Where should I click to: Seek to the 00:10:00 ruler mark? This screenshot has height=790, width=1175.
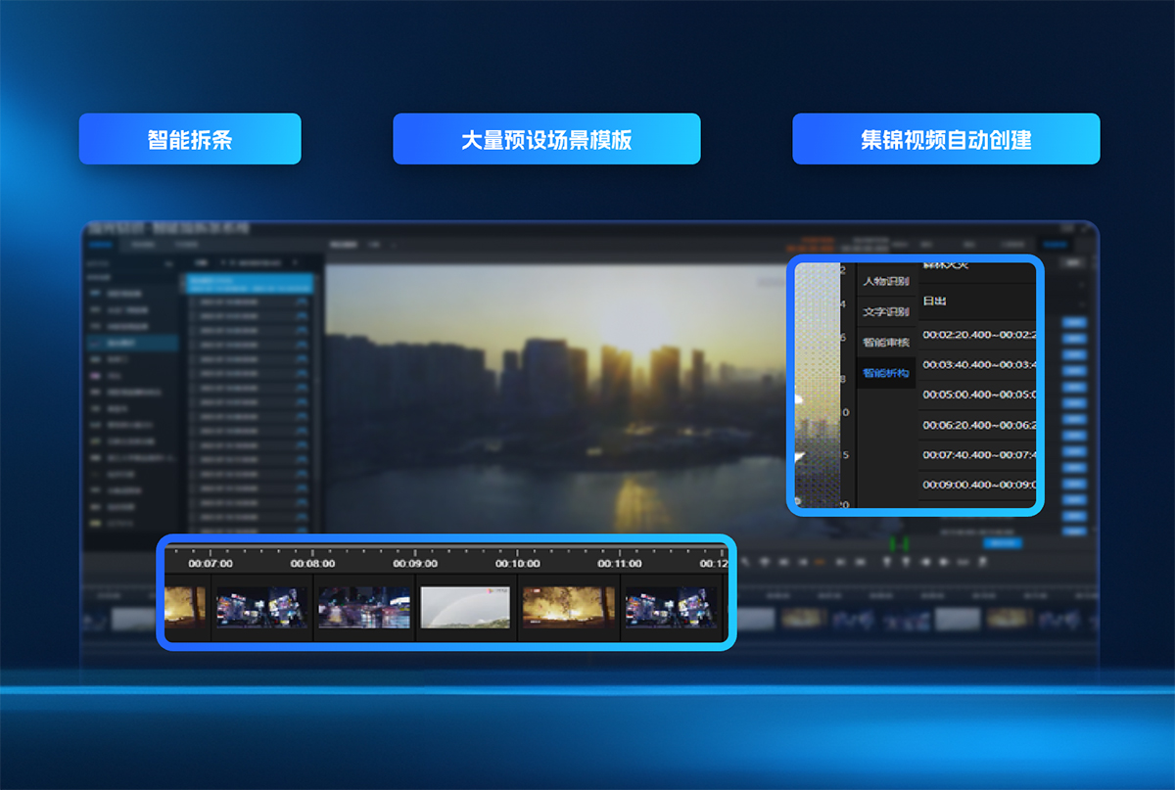(517, 563)
